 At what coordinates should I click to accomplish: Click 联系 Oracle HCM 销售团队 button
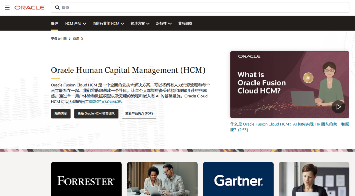pos(96,114)
